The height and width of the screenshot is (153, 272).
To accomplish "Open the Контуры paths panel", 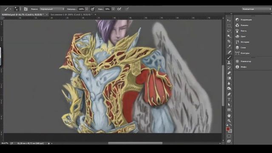I will [x=243, y=53].
